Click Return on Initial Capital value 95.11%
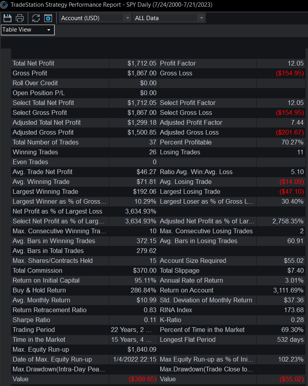The width and height of the screenshot is (308, 386). (145, 280)
